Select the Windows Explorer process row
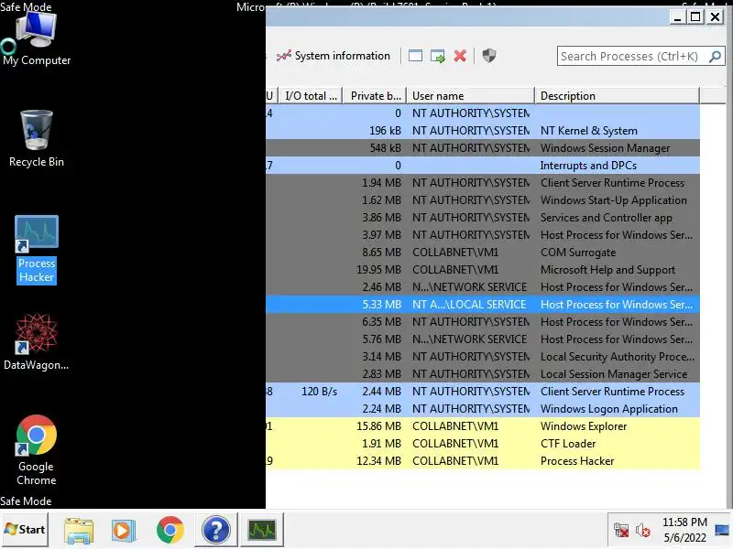This screenshot has height=549, width=733. pyautogui.click(x=483, y=426)
